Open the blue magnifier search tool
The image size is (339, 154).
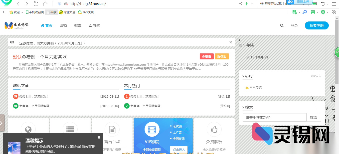click(305, 12)
